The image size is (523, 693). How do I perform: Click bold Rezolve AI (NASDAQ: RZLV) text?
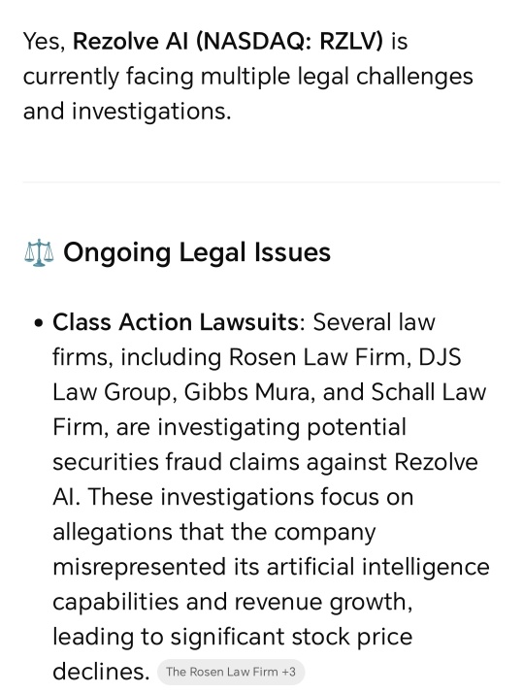(x=227, y=42)
